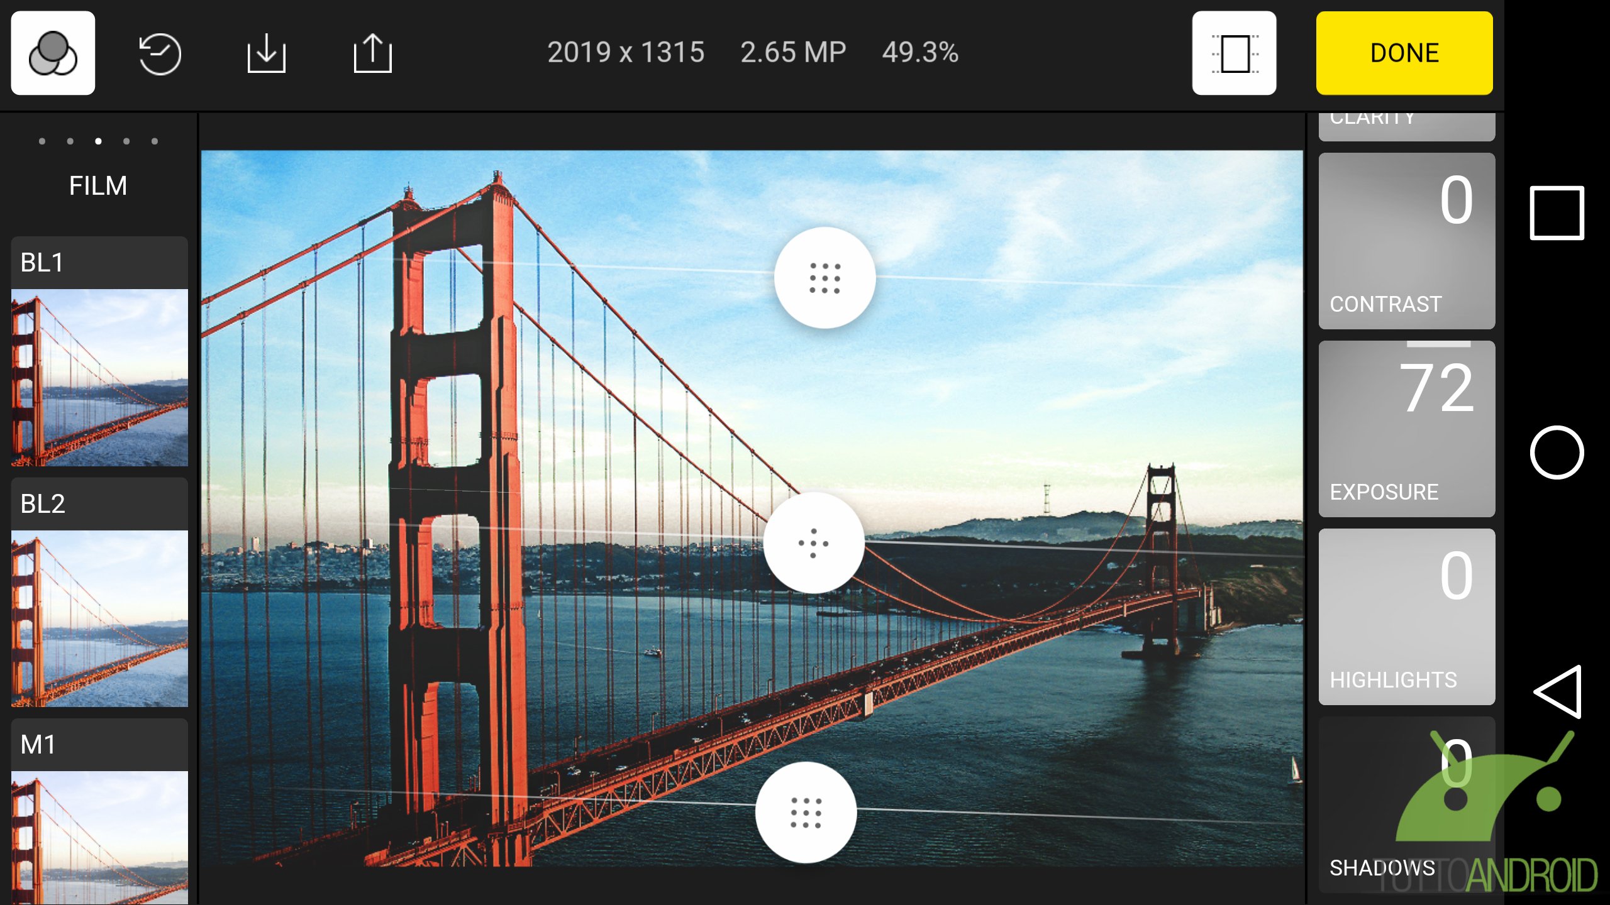Toggle the compare frame icon
The image size is (1610, 905).
coord(1234,53)
